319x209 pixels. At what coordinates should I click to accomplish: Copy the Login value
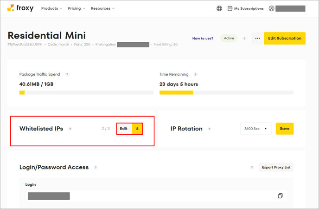pyautogui.click(x=280, y=196)
